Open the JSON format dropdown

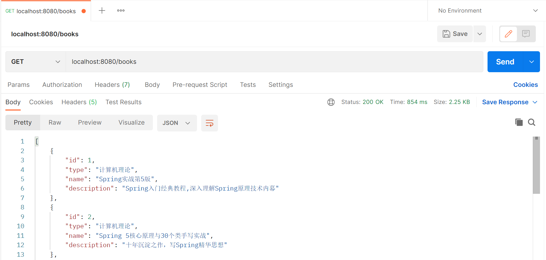(177, 123)
